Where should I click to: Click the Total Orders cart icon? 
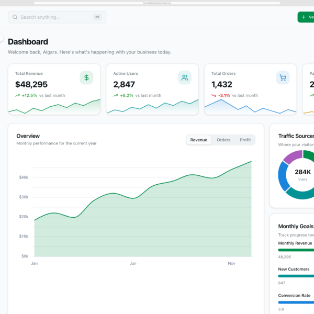(283, 77)
